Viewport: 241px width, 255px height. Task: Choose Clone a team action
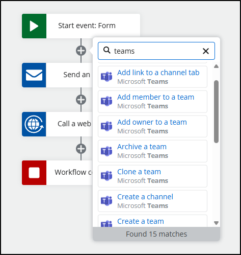[152, 176]
